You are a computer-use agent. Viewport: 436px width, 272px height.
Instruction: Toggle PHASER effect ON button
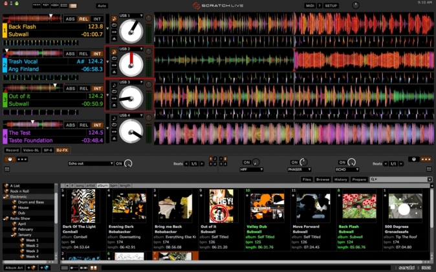295,163
